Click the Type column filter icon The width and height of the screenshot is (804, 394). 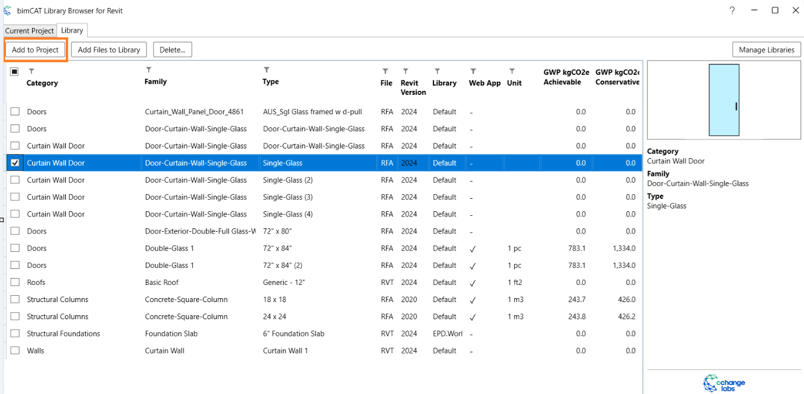point(266,70)
